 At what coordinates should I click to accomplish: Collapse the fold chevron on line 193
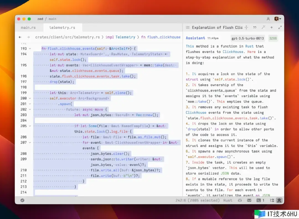pos(30,49)
